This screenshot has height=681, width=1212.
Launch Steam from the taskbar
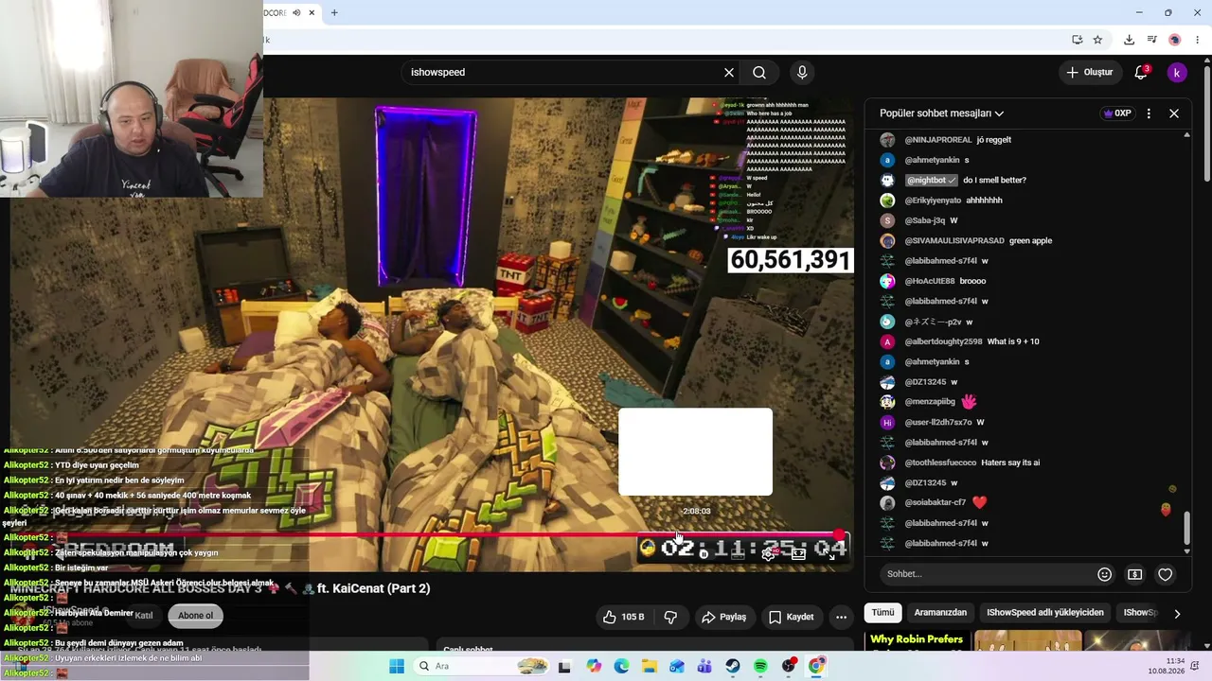733,667
